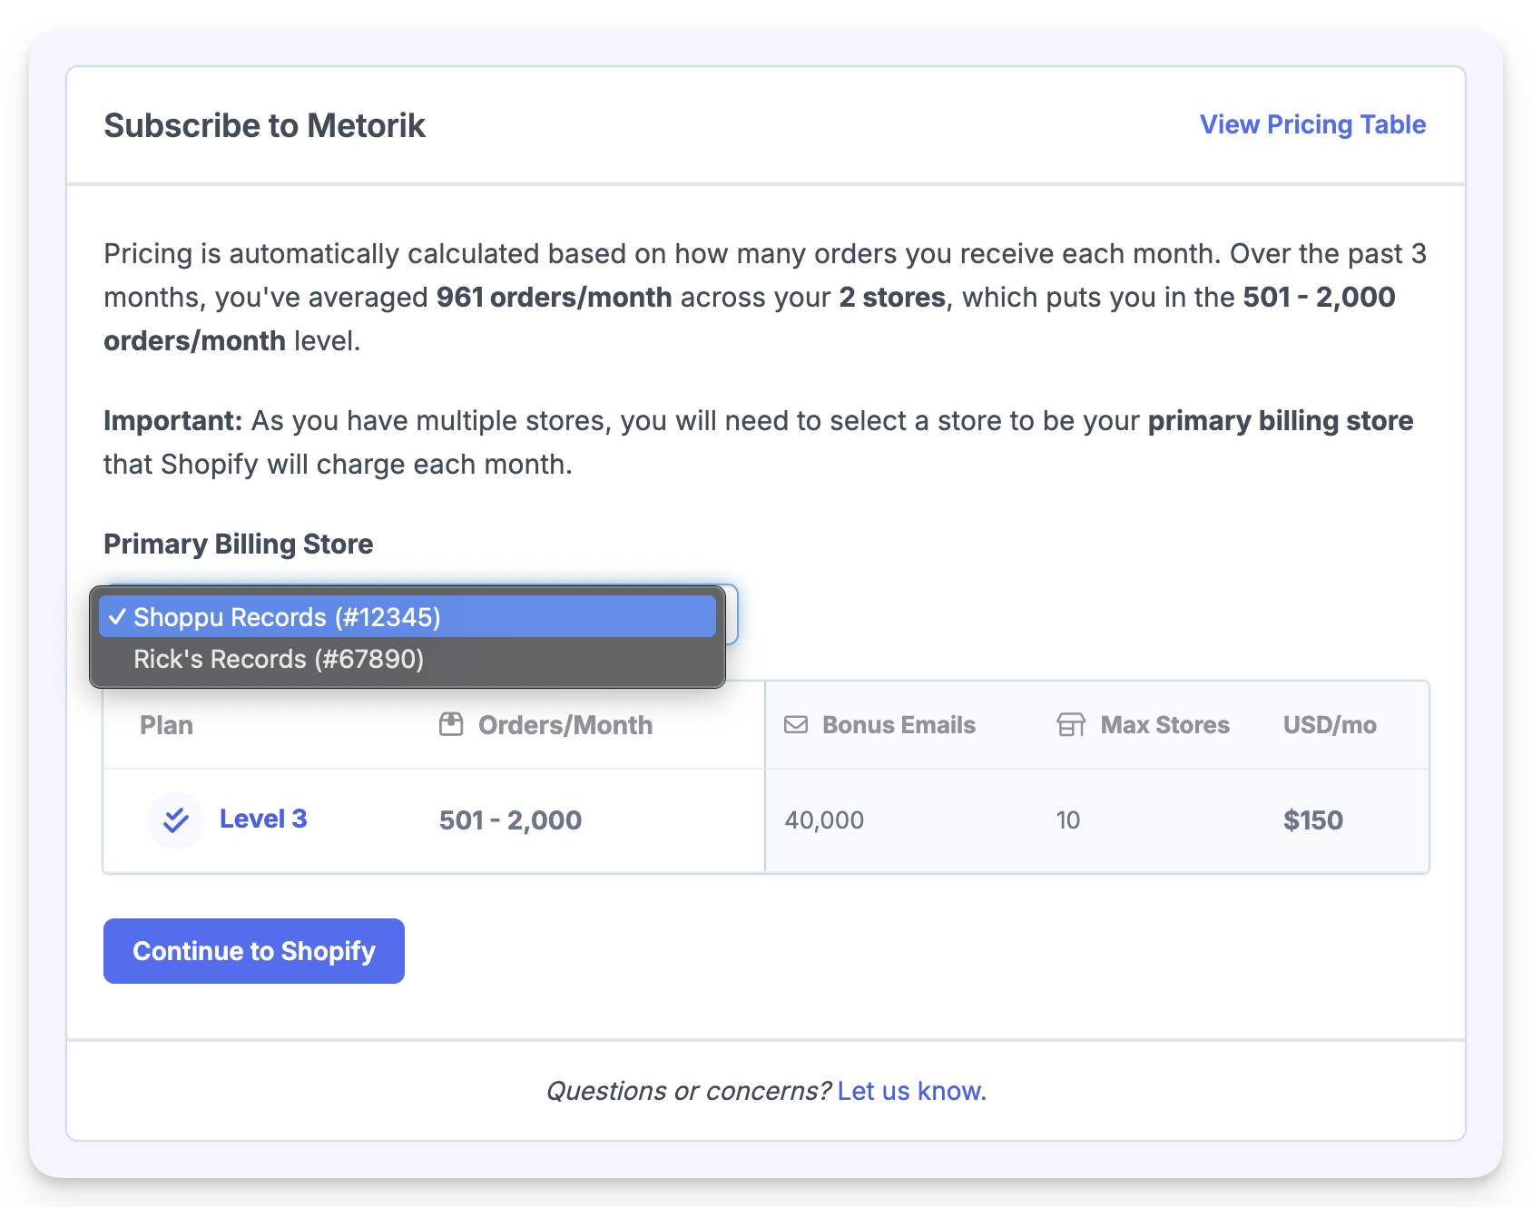The image size is (1532, 1207).
Task: Click the Max Stores storefront icon
Action: click(1071, 725)
